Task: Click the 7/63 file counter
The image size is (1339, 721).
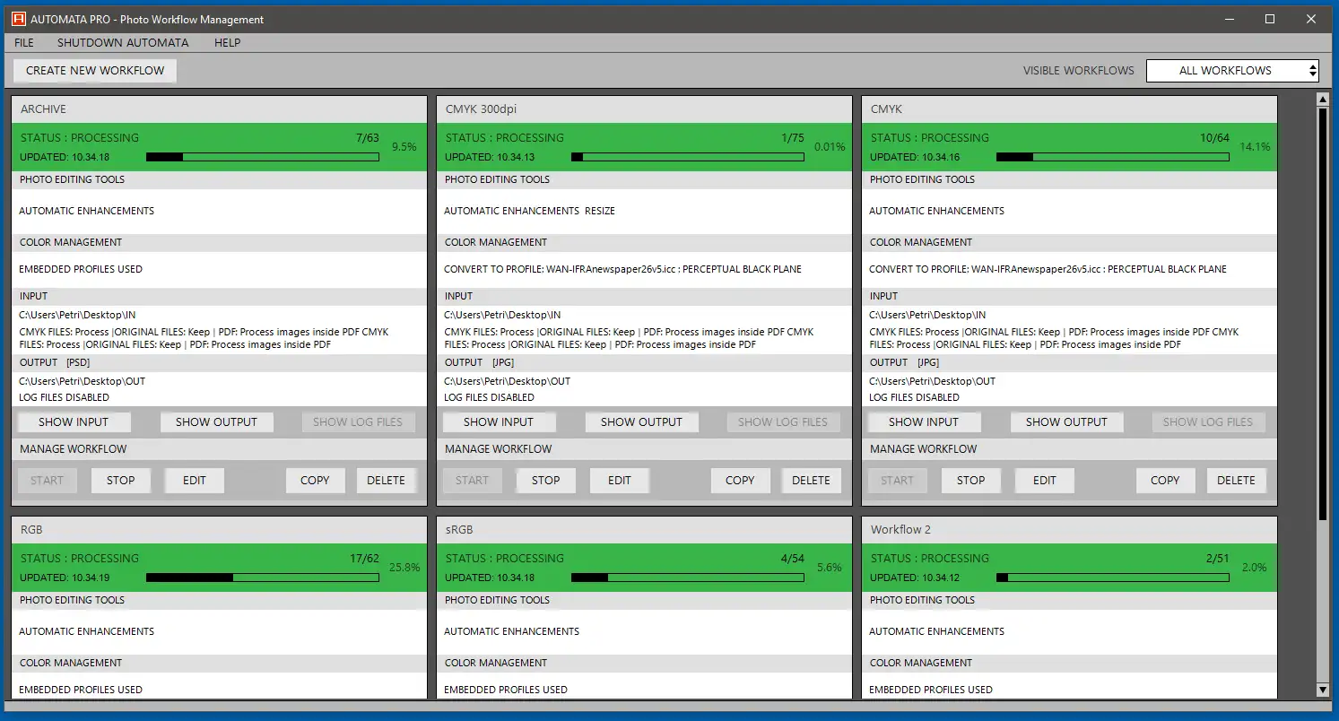Action: [368, 138]
